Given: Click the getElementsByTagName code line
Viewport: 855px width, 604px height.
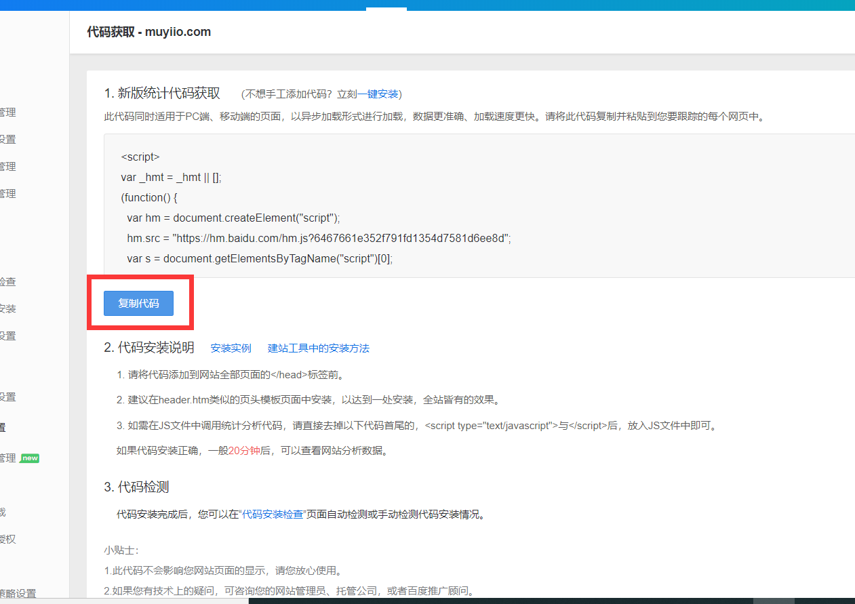Looking at the screenshot, I should coord(260,258).
